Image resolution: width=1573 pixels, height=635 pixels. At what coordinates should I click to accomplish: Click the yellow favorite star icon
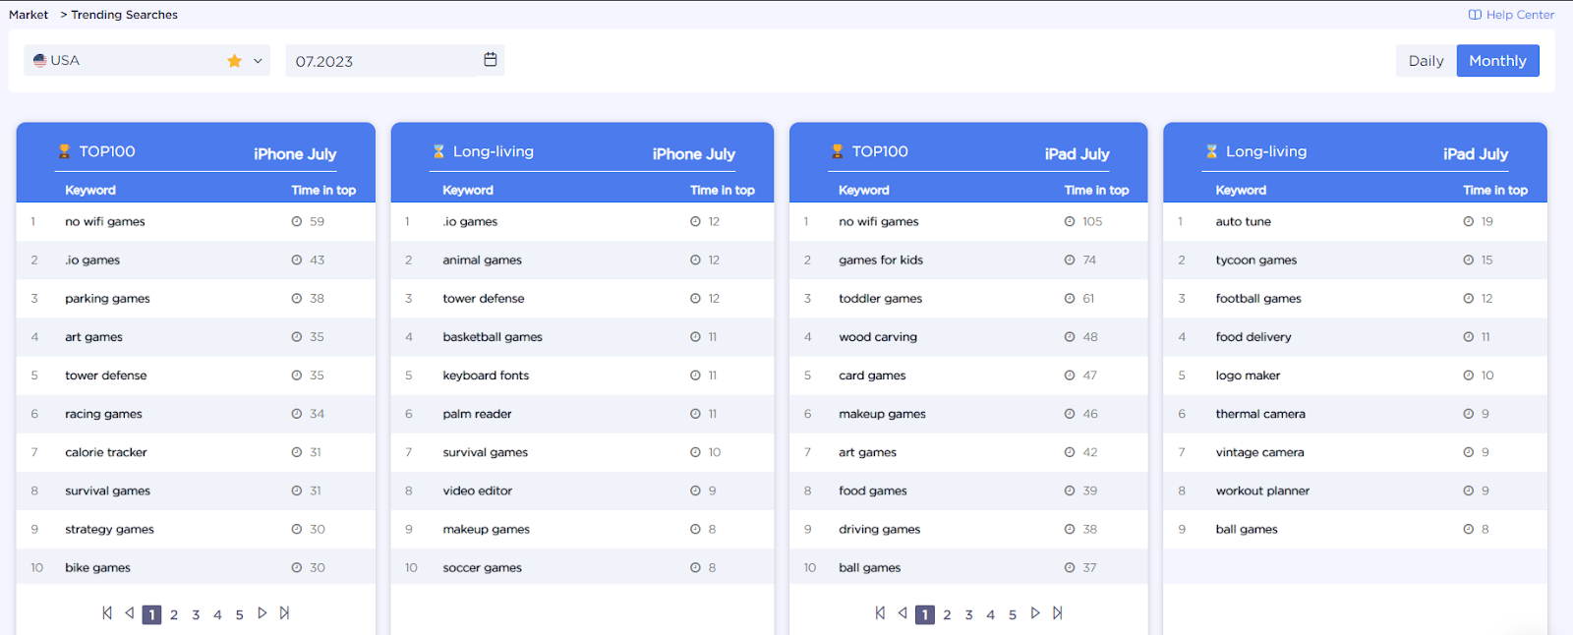coord(234,61)
